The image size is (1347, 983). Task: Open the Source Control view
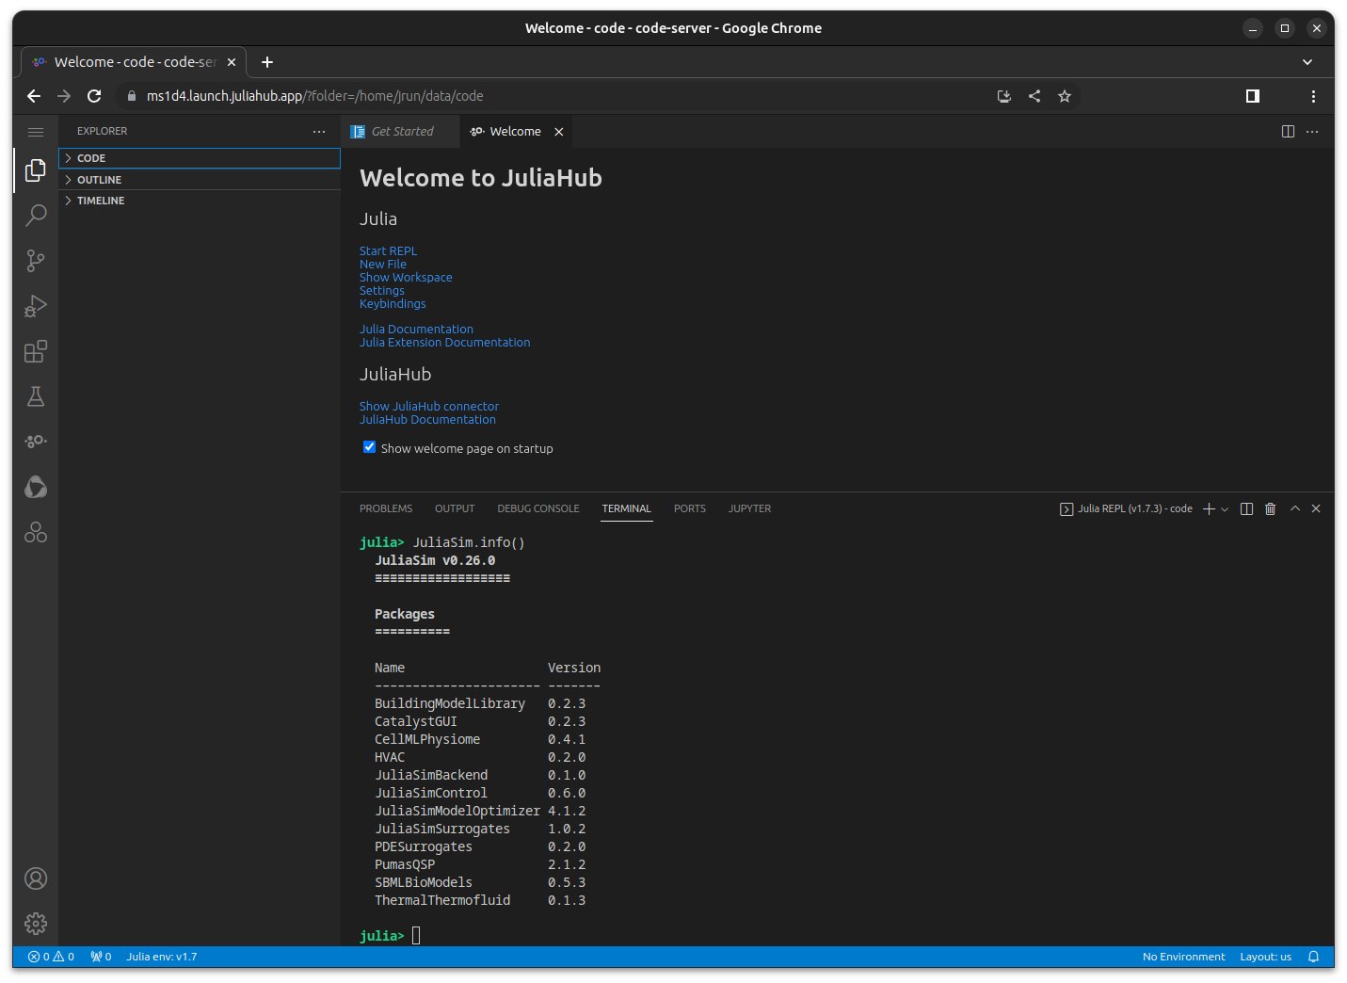[x=36, y=261]
